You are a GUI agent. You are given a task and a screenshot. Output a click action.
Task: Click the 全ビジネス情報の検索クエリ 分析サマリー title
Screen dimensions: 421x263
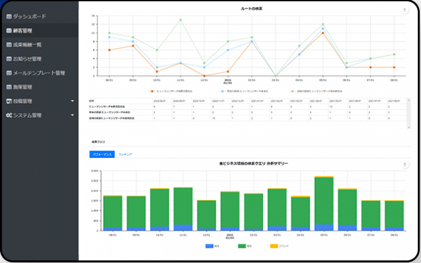pyautogui.click(x=253, y=163)
